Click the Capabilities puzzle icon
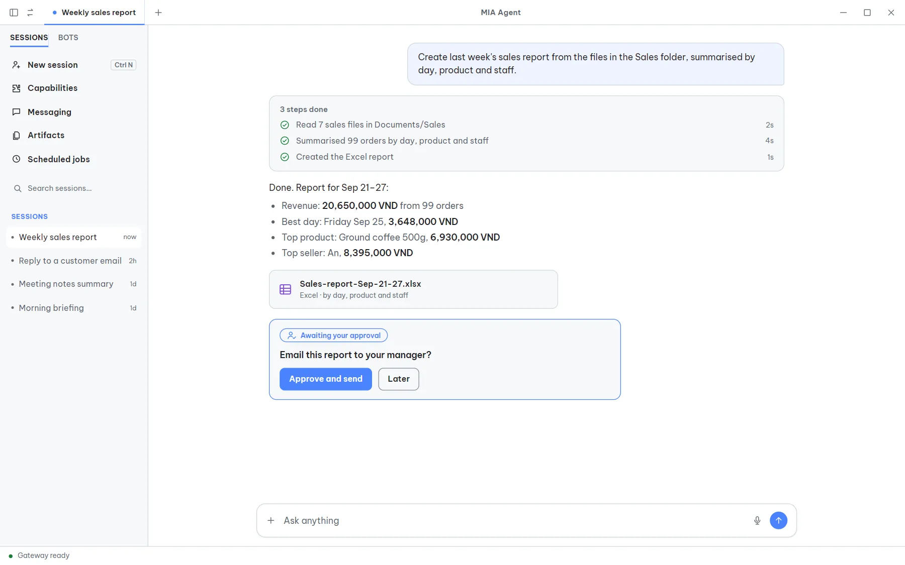This screenshot has height=565, width=905. 17,88
